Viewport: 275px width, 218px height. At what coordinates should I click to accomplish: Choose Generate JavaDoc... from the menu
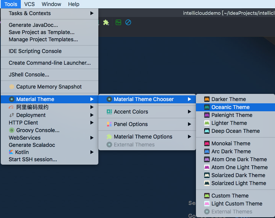pyautogui.click(x=33, y=25)
